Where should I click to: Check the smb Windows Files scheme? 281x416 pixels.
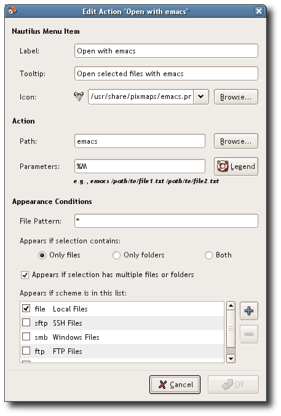(26, 337)
